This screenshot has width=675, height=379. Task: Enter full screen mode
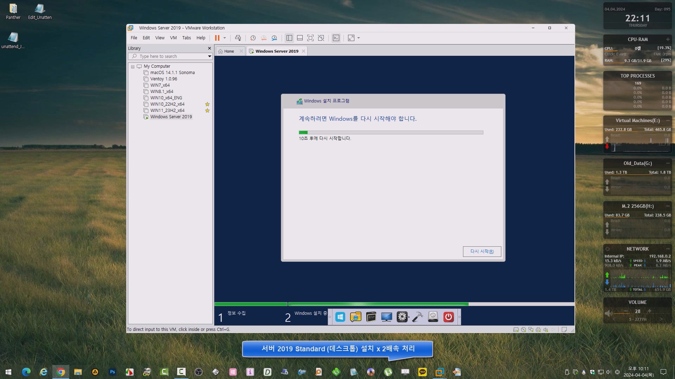click(310, 38)
